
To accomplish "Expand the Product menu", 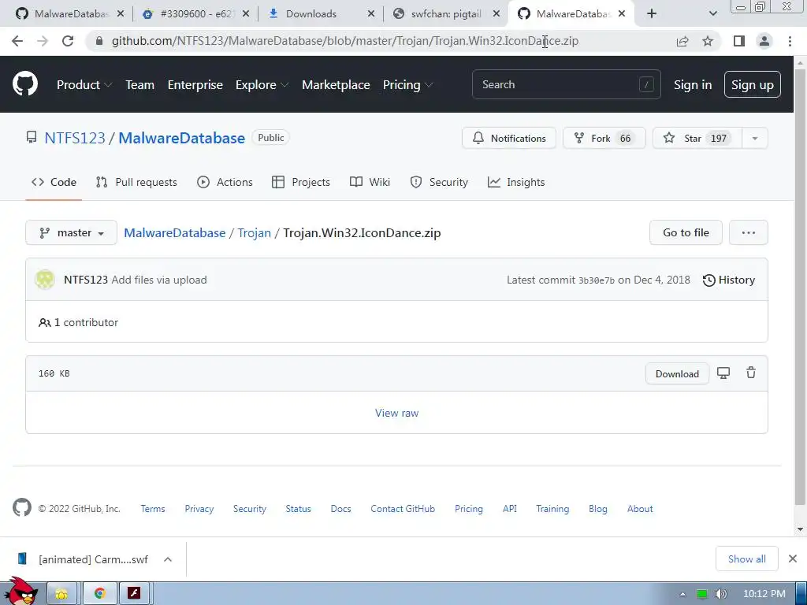I will pyautogui.click(x=84, y=85).
